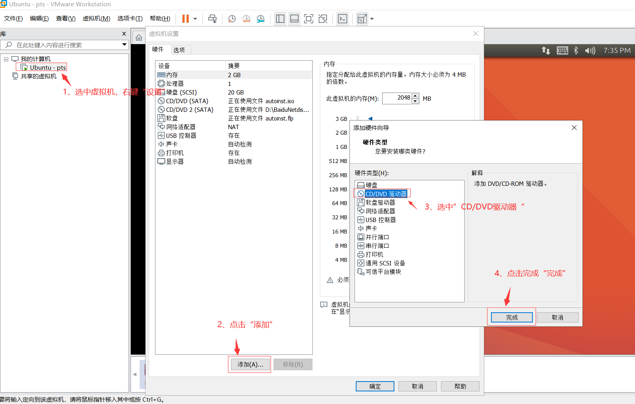
Task: Revert the VM to its snapshot
Action: [x=246, y=19]
